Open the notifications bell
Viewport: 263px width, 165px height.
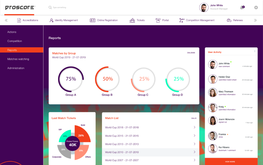pyautogui.click(x=242, y=8)
